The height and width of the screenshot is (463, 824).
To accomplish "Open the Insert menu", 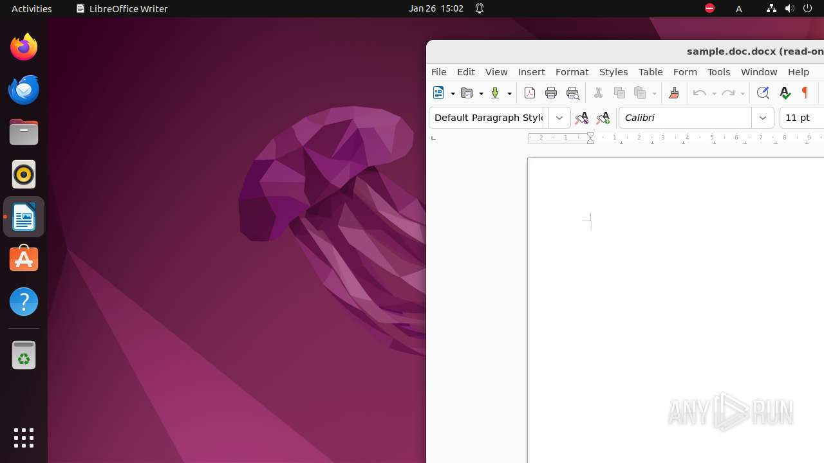I will [x=532, y=72].
